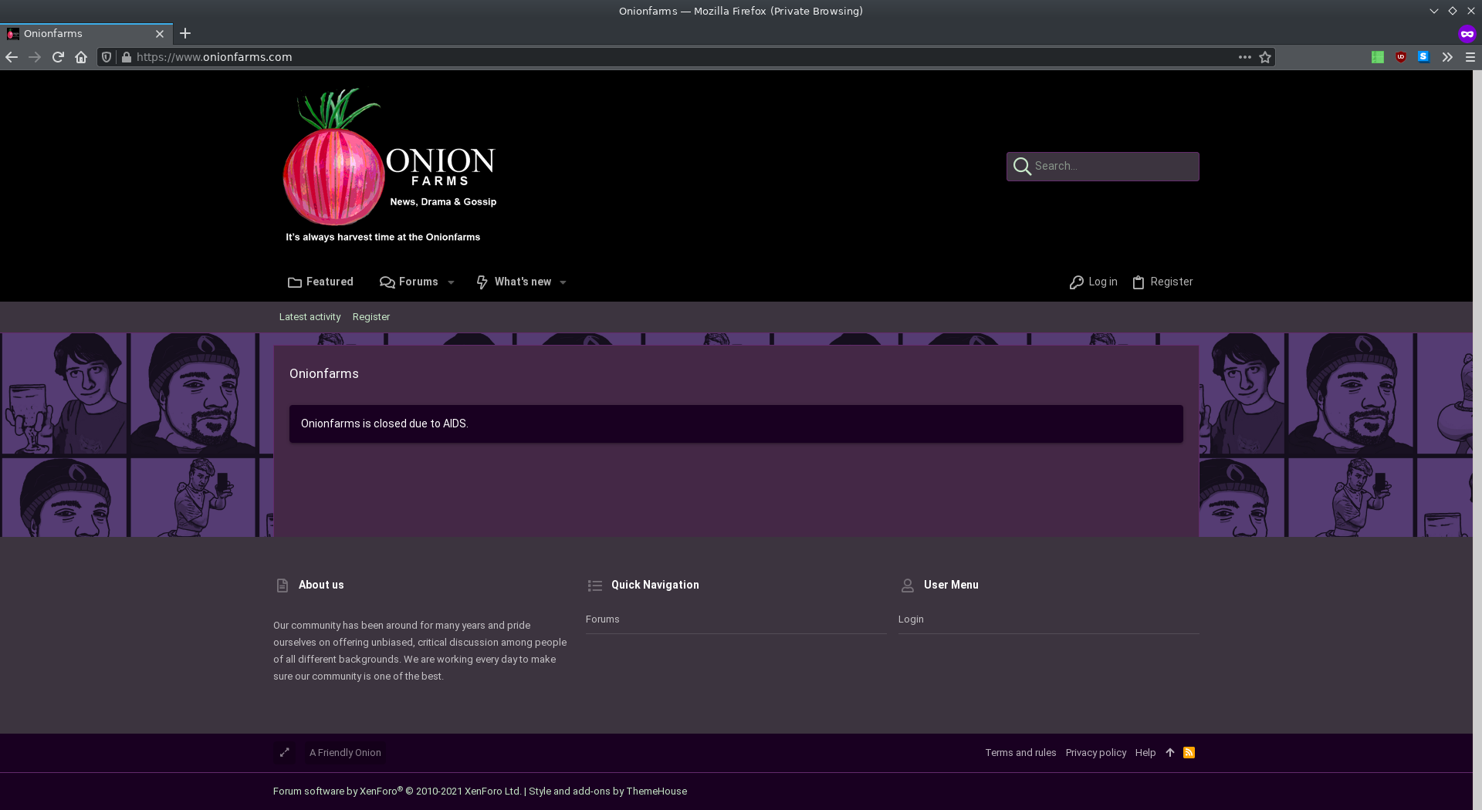Open the What's new navigation item

tap(514, 282)
